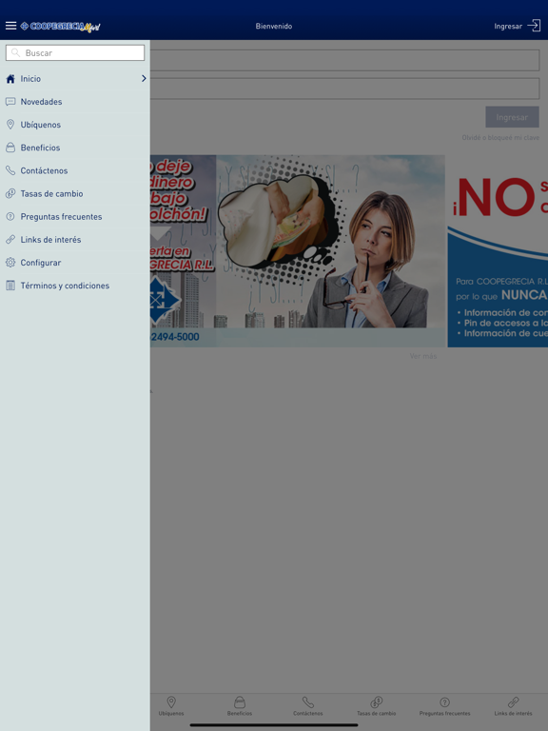Open Configurar settings entry
This screenshot has width=548, height=731.
coord(75,263)
